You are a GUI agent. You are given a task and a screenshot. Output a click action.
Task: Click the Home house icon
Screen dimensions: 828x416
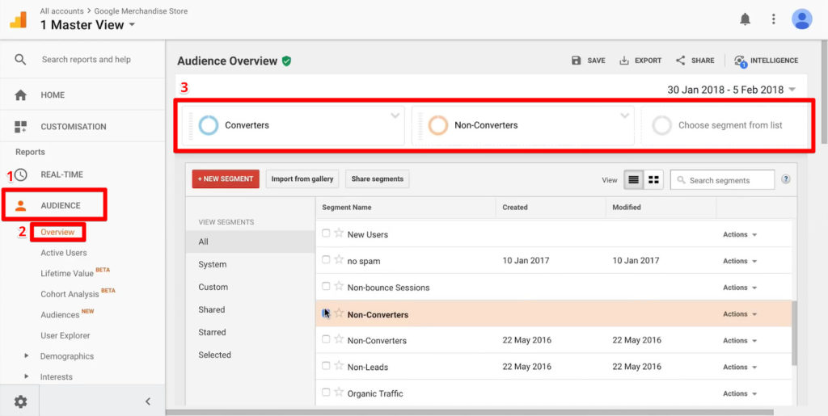pos(20,95)
